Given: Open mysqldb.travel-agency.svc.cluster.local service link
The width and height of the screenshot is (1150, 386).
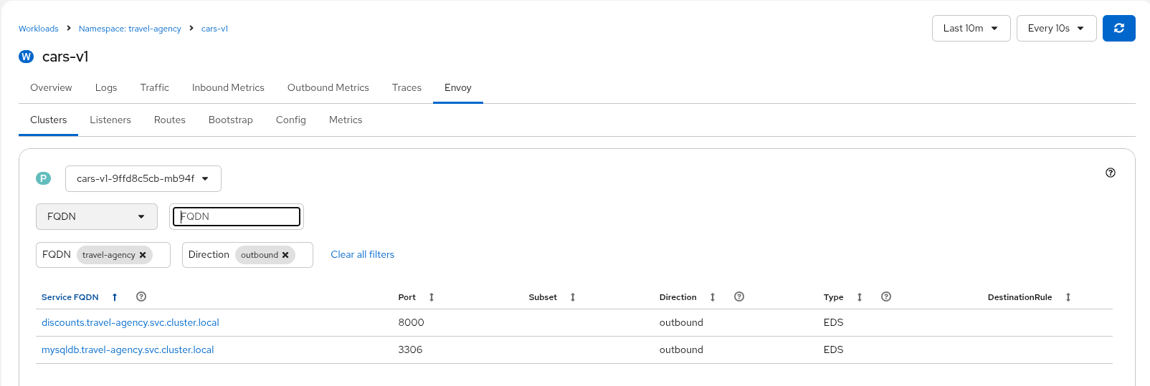Looking at the screenshot, I should click(x=128, y=349).
